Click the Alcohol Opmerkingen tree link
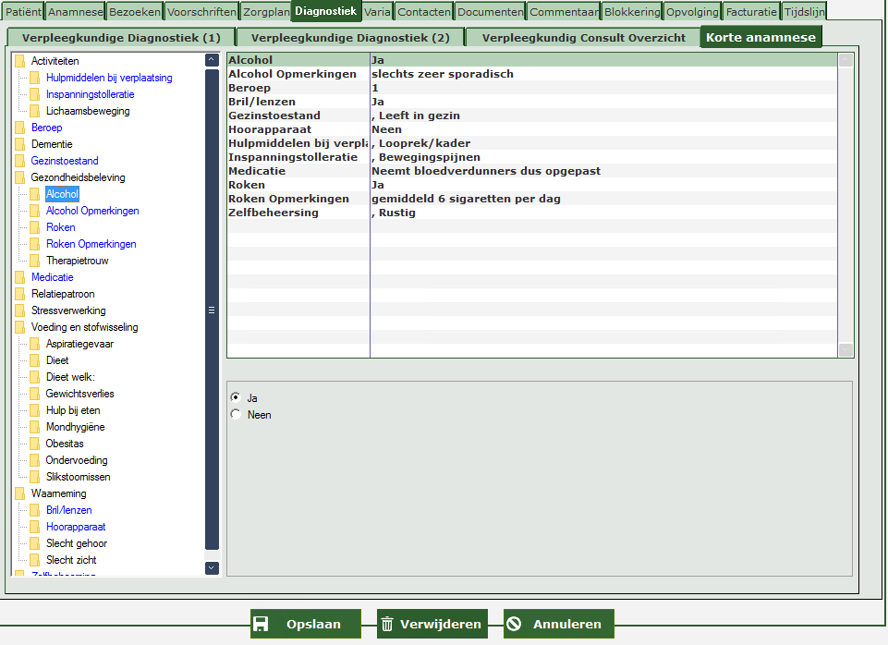The height and width of the screenshot is (645, 888). tap(92, 211)
